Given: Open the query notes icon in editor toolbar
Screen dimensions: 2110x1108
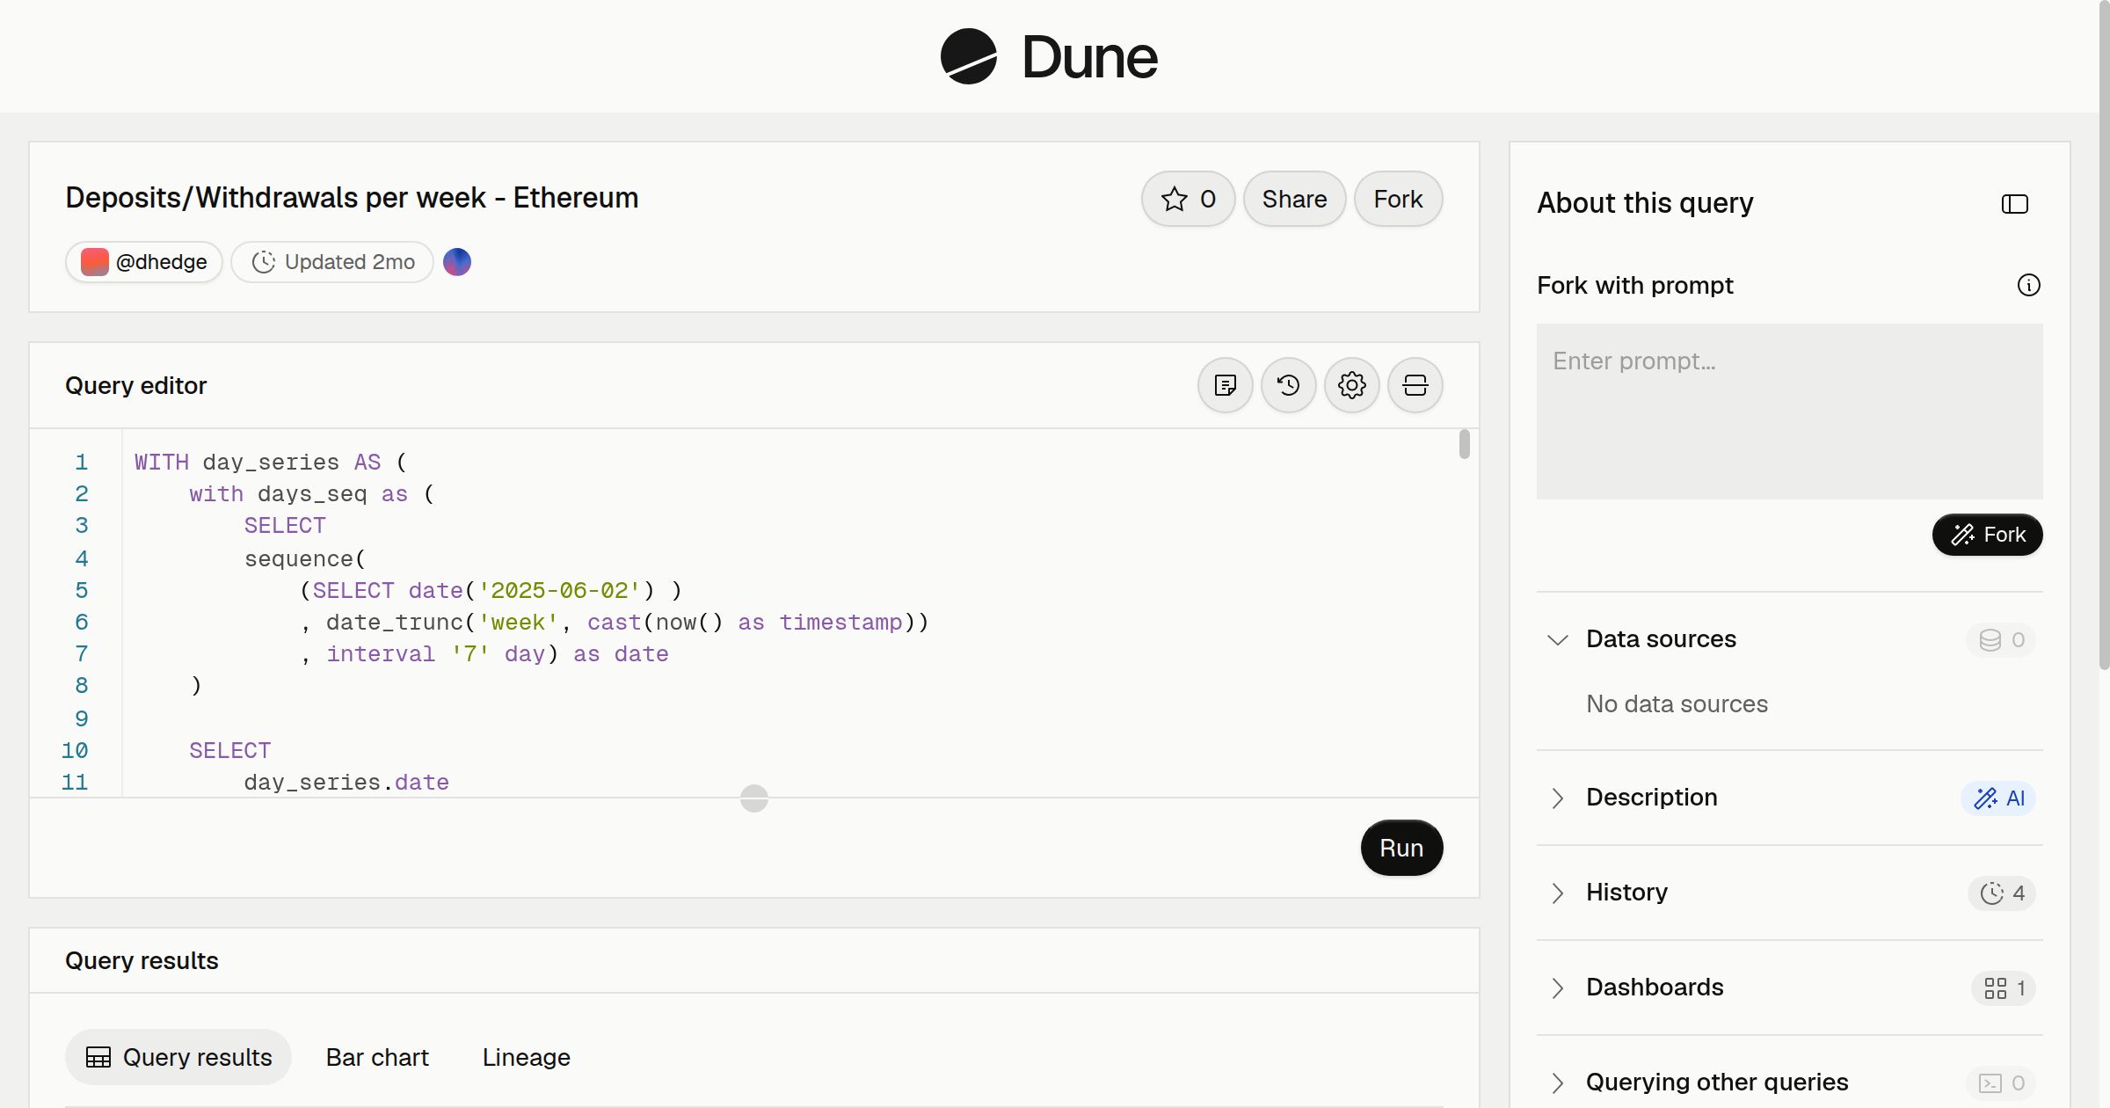Looking at the screenshot, I should pos(1226,385).
